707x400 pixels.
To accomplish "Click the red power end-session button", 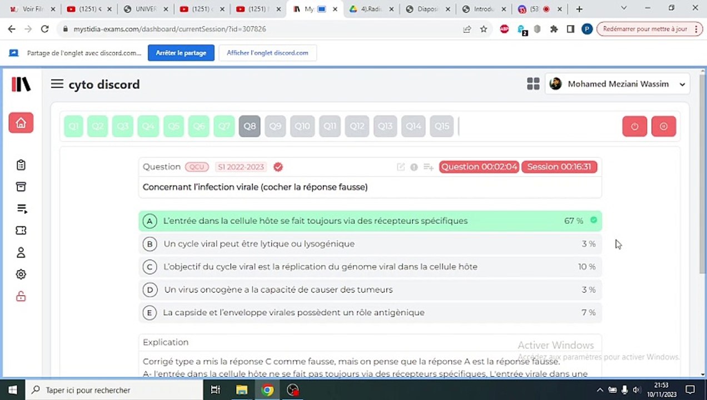I will pyautogui.click(x=635, y=126).
